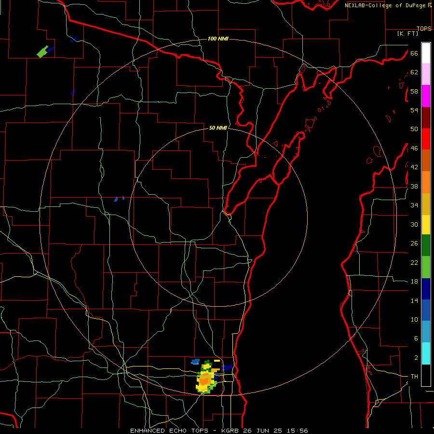Click the navy blue legend band

pos(426,289)
